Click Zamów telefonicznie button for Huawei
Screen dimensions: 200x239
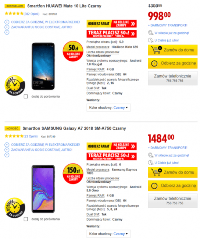coord(173,78)
